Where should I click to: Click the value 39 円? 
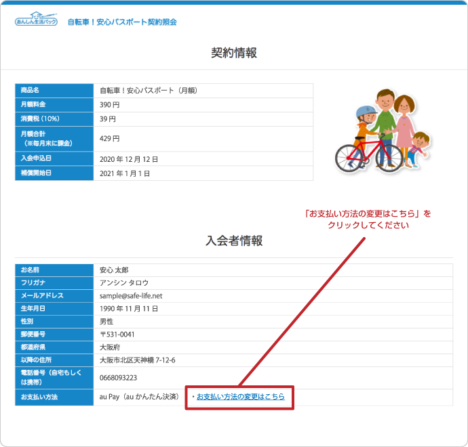[107, 119]
